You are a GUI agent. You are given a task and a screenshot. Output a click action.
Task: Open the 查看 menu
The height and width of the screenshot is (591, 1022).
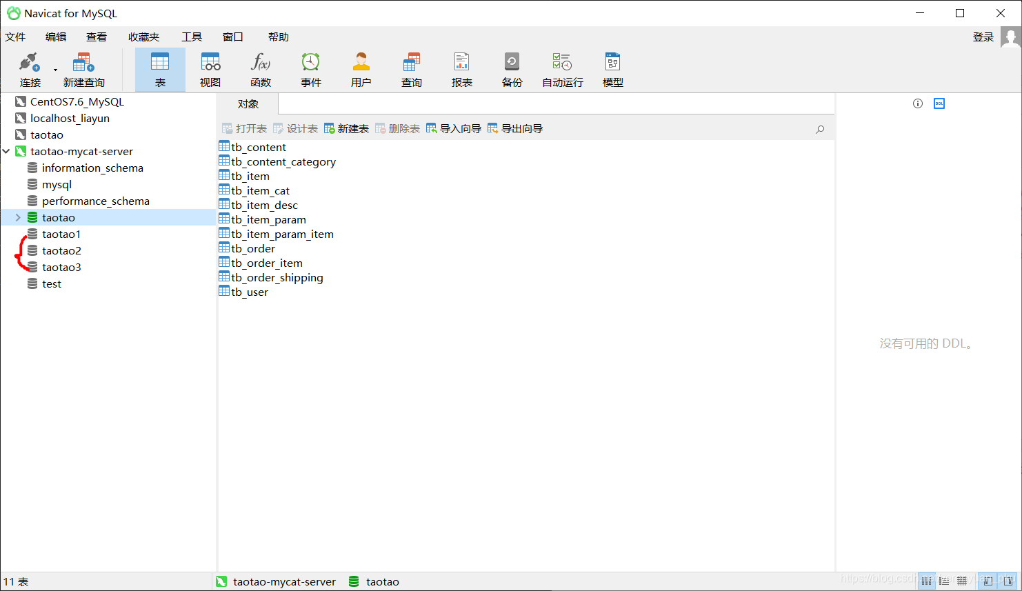coord(97,37)
